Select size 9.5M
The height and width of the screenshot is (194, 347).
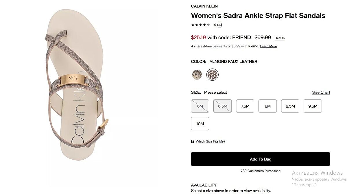[313, 106]
